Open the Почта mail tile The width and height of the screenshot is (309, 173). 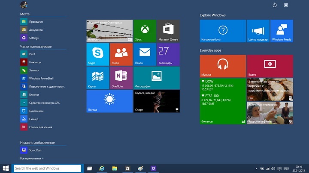click(x=145, y=54)
